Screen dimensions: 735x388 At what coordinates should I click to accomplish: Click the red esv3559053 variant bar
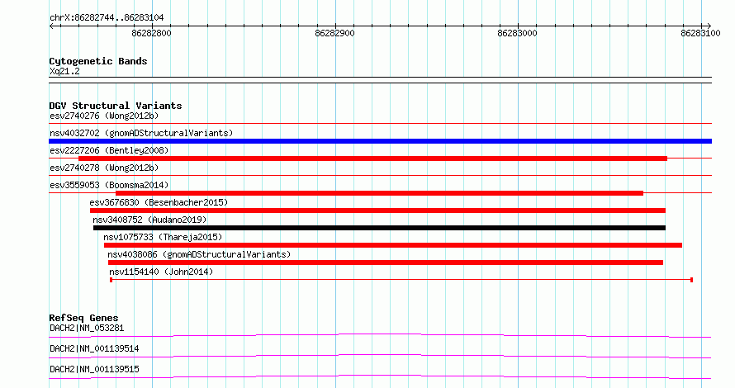(x=379, y=193)
